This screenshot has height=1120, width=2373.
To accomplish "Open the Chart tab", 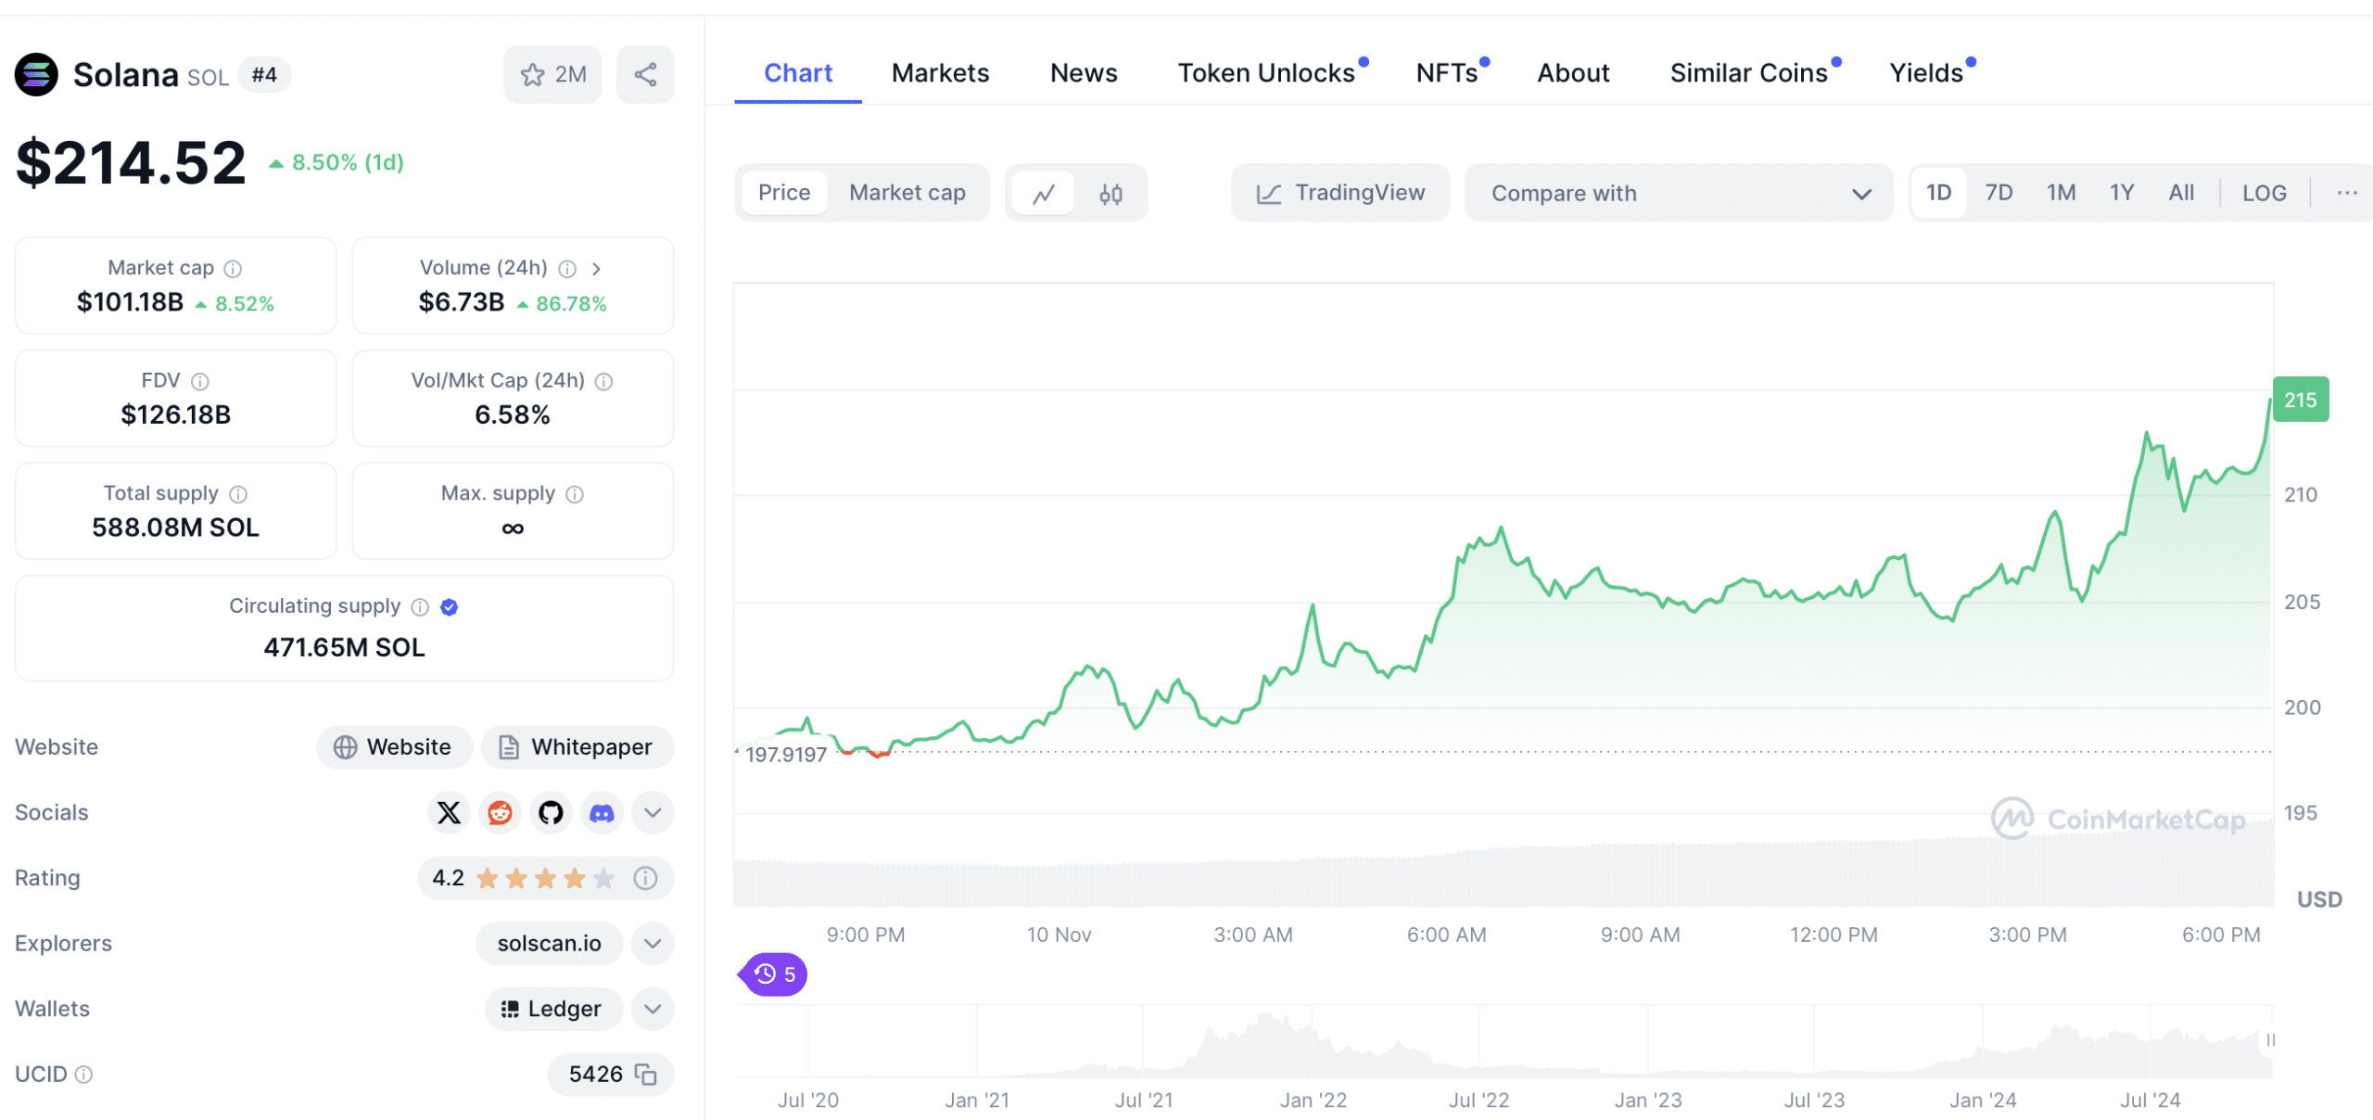I will [x=798, y=73].
